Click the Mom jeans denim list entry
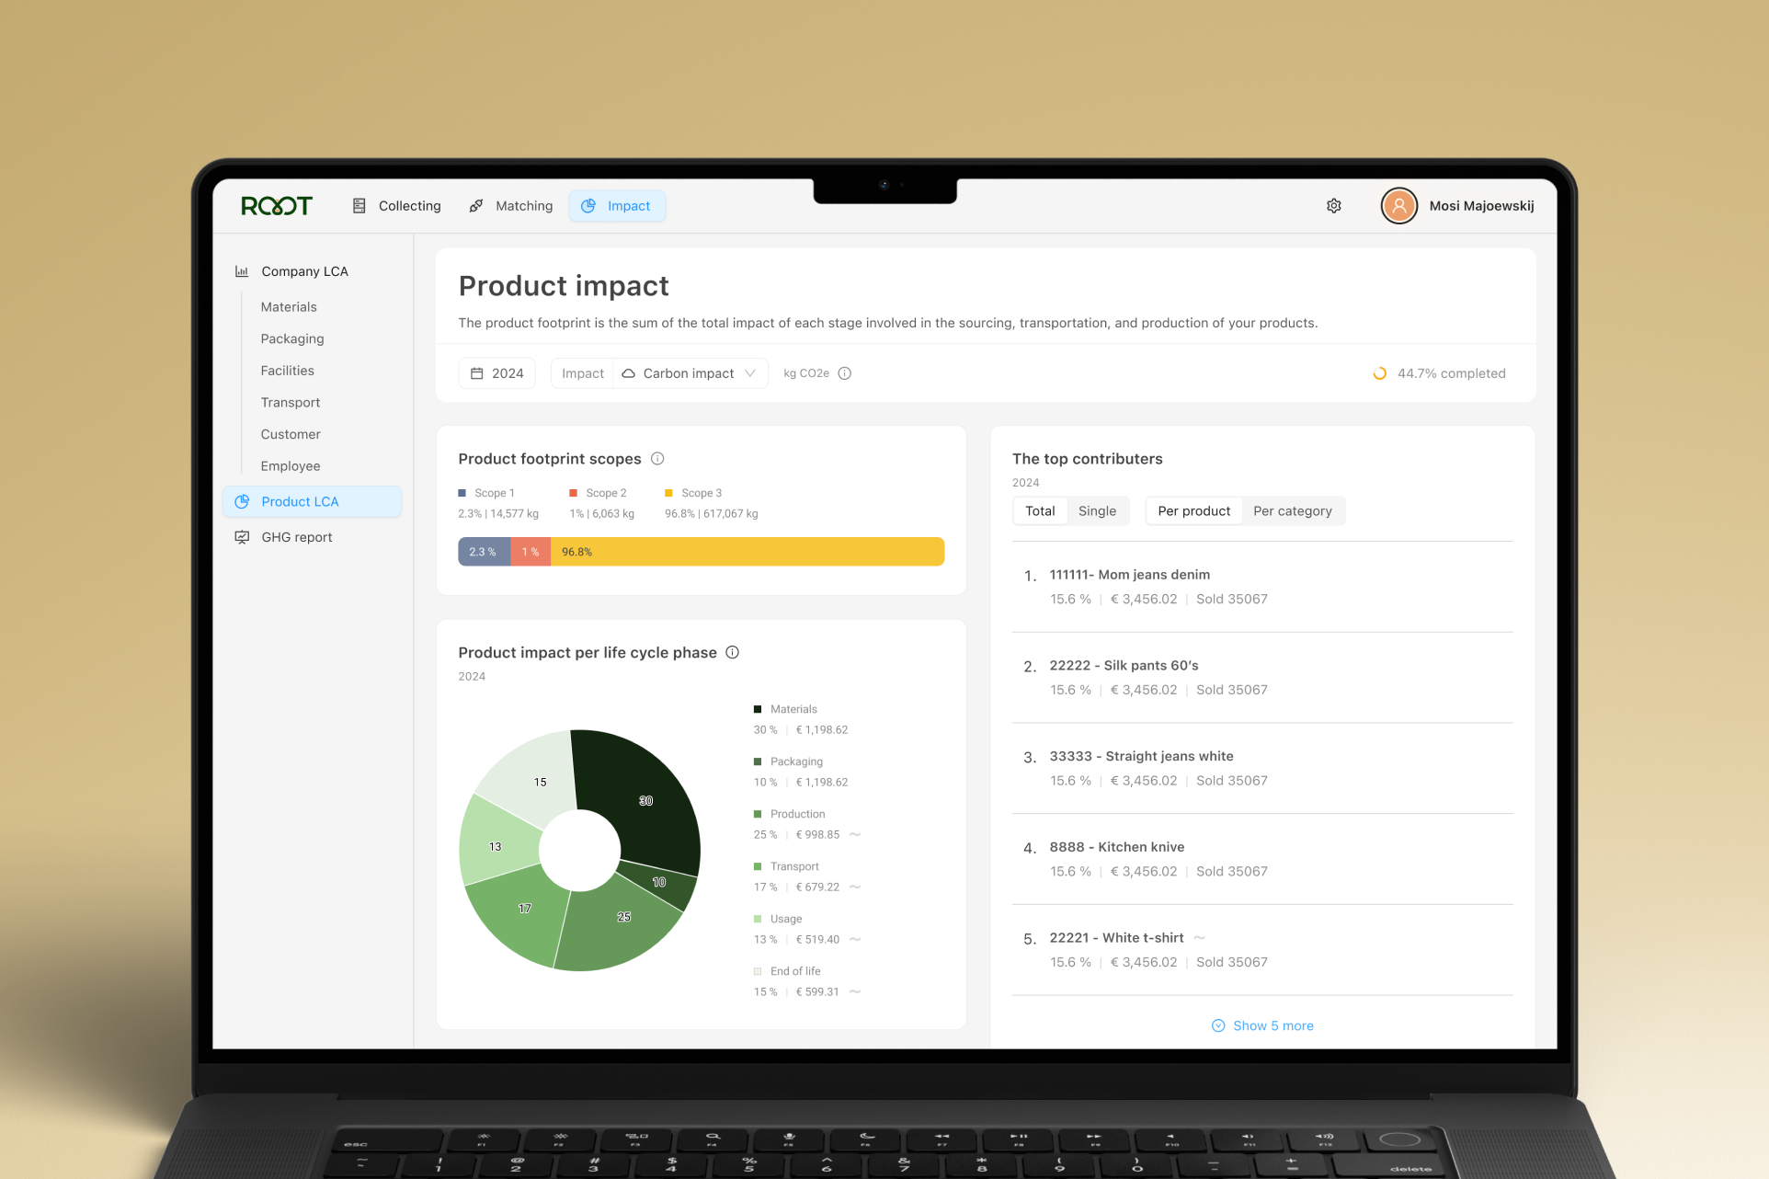1769x1179 pixels. pyautogui.click(x=1129, y=575)
